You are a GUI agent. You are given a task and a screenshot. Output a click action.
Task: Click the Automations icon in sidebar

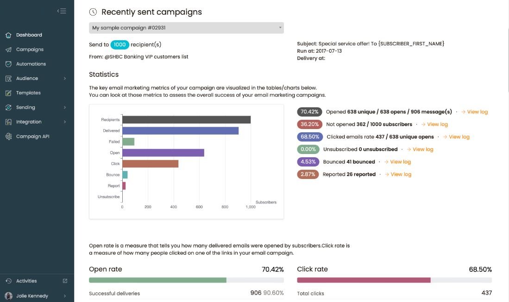click(x=8, y=64)
